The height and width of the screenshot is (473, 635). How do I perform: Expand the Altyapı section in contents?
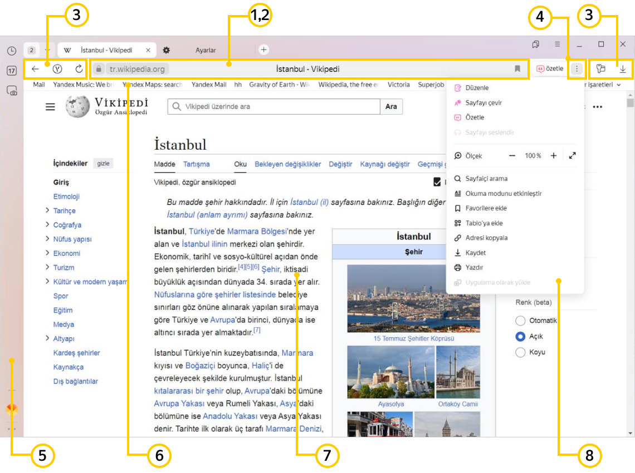click(x=47, y=338)
